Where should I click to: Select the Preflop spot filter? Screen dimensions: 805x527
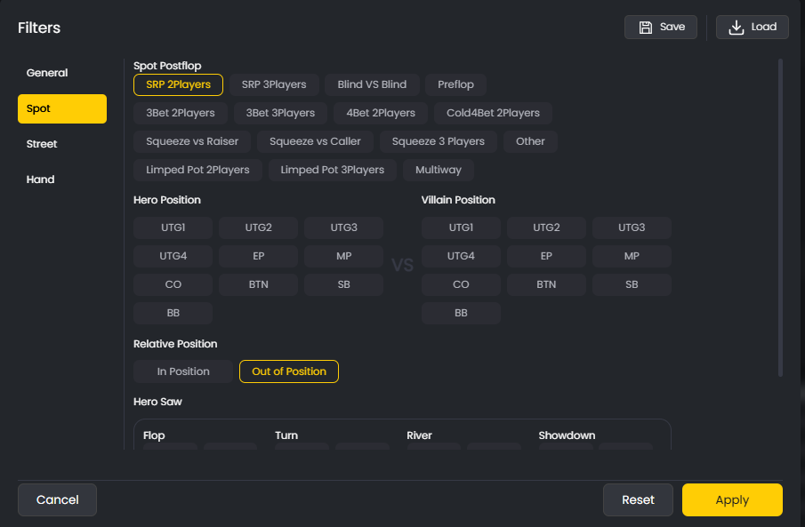[x=455, y=84]
